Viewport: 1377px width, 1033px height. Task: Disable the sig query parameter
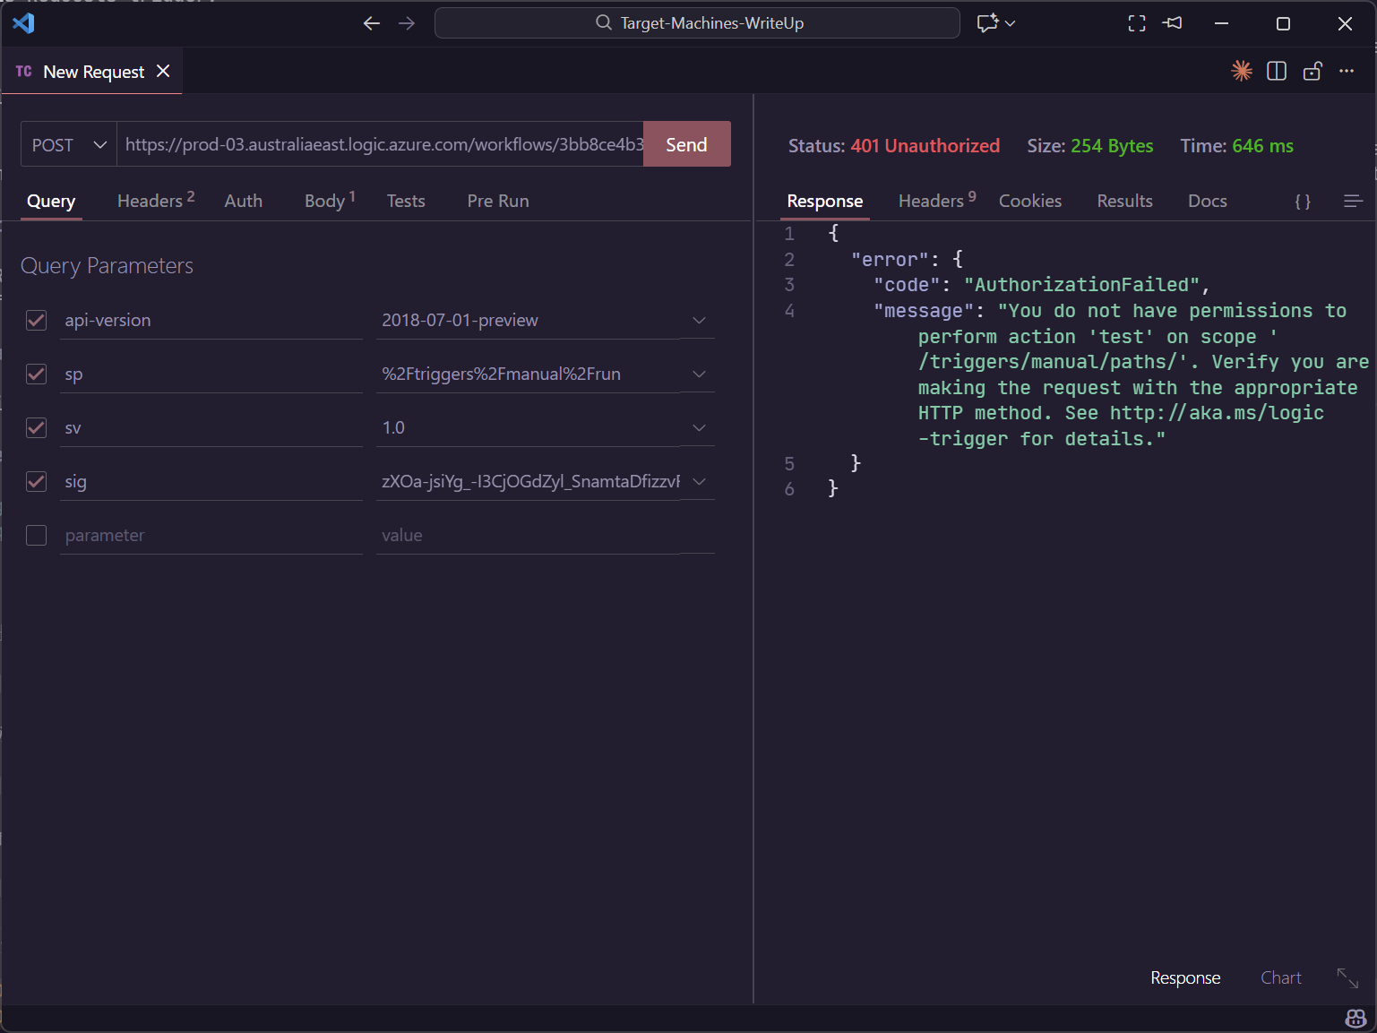click(37, 482)
